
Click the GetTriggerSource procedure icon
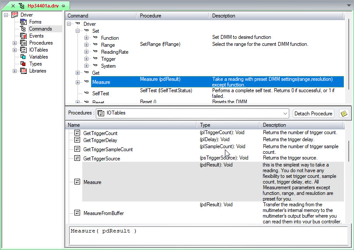tap(77, 158)
